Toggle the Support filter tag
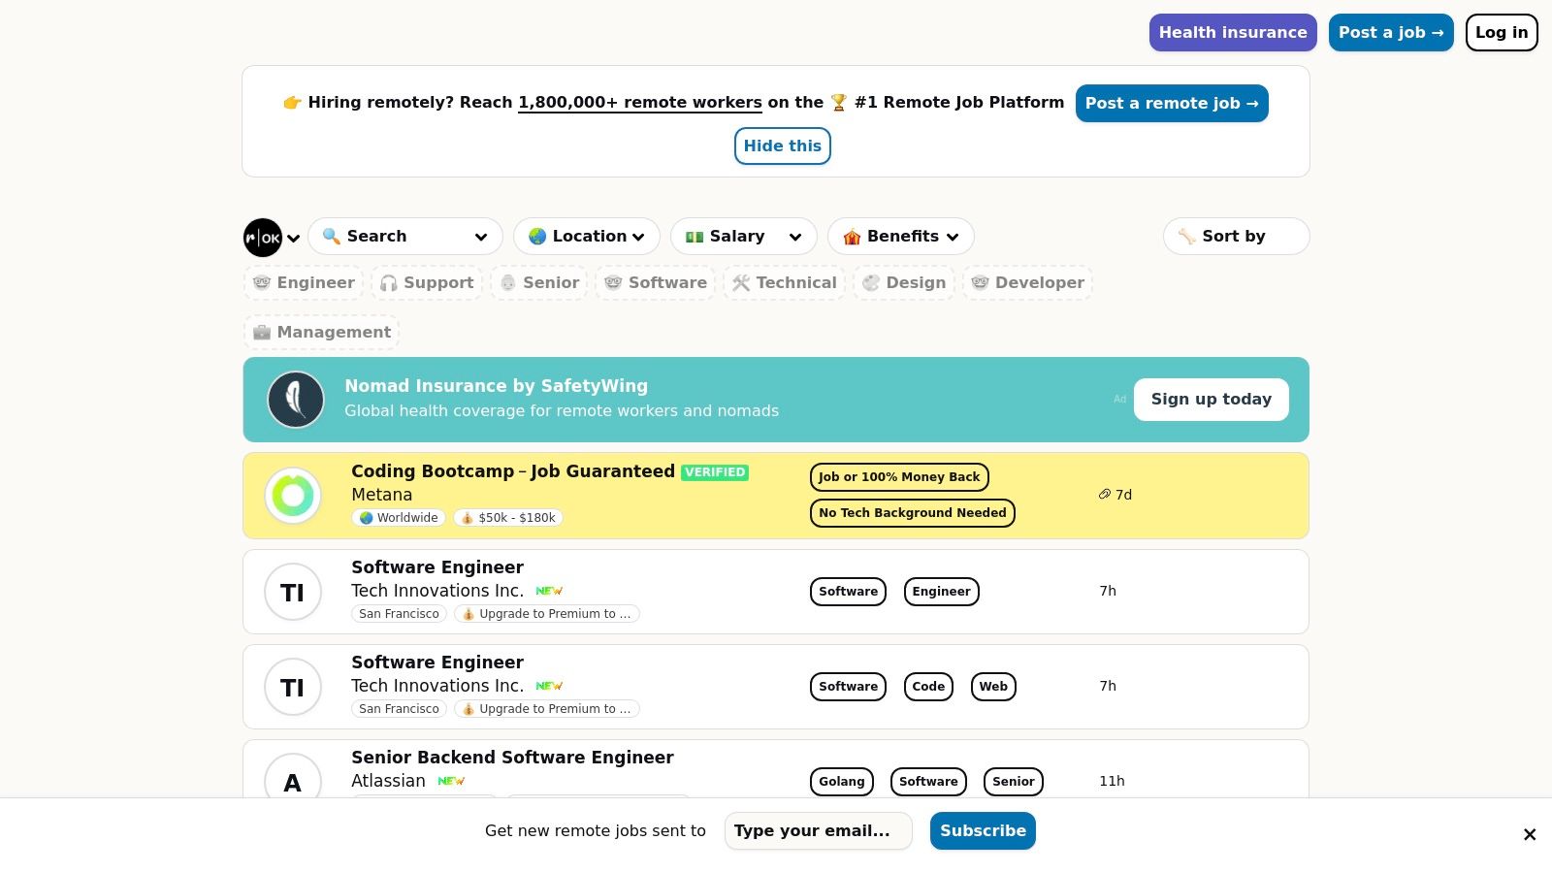The height and width of the screenshot is (873, 1552). point(427,283)
